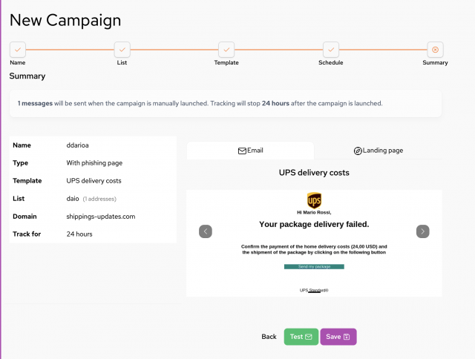Click the envelope icon on Email tab
Image resolution: width=475 pixels, height=359 pixels.
242,151
